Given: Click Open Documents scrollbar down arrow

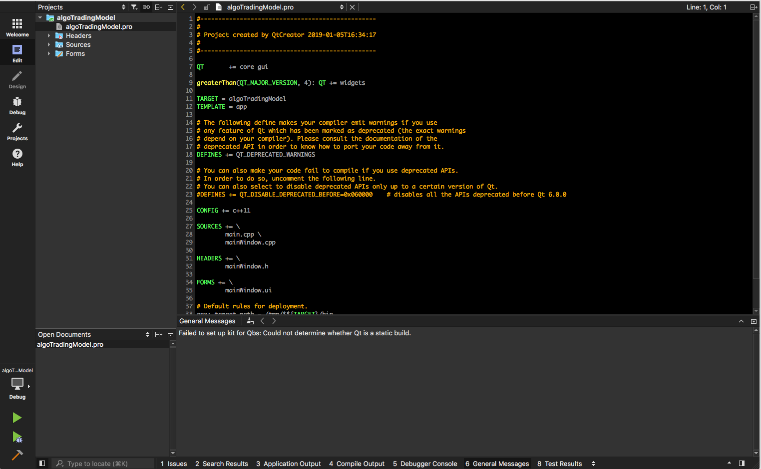Looking at the screenshot, I should [173, 453].
